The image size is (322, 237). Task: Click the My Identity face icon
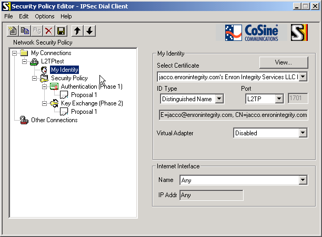(44, 70)
